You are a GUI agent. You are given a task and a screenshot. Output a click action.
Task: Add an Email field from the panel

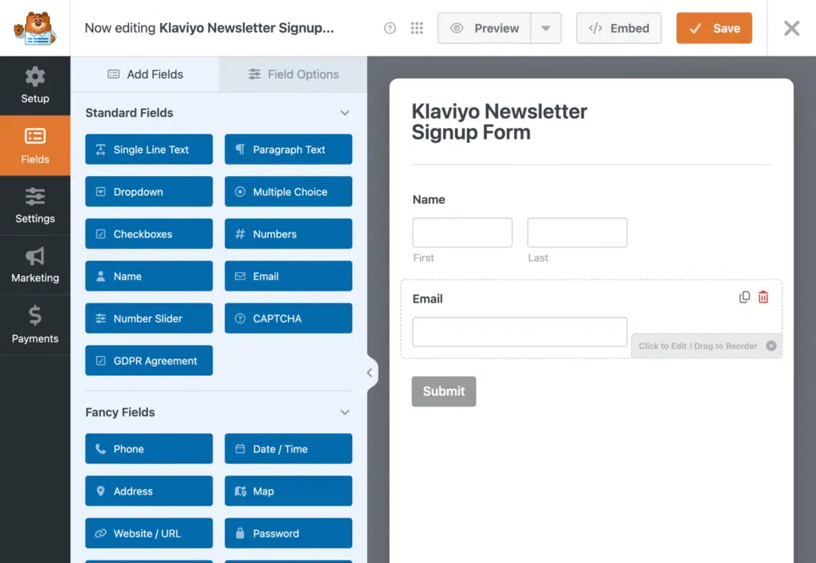tap(288, 276)
